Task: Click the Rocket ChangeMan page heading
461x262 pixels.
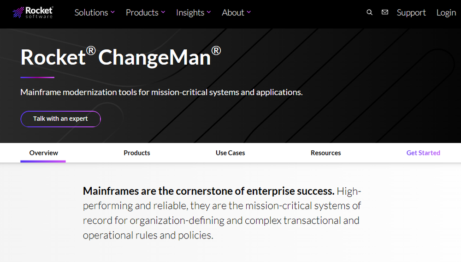Action: coord(121,57)
